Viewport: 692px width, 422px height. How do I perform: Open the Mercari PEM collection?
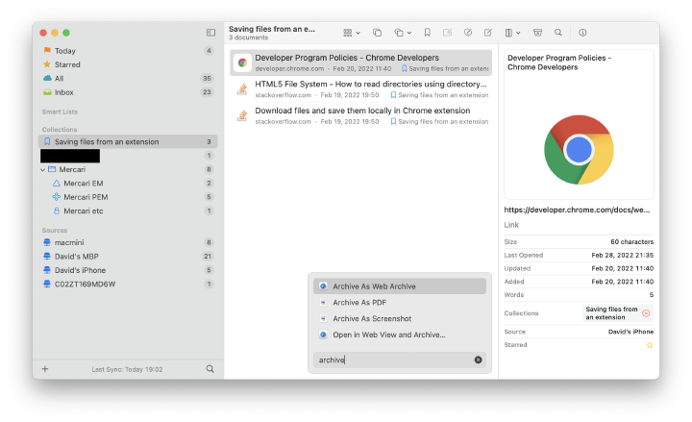click(x=128, y=197)
